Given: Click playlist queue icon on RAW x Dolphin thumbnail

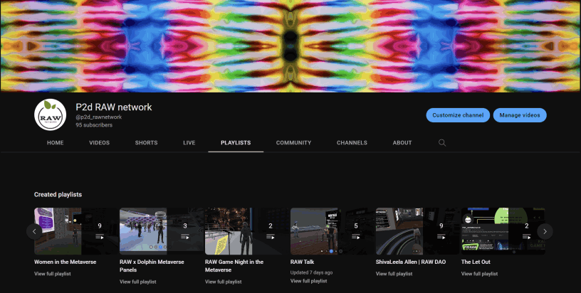Looking at the screenshot, I should pyautogui.click(x=185, y=237).
